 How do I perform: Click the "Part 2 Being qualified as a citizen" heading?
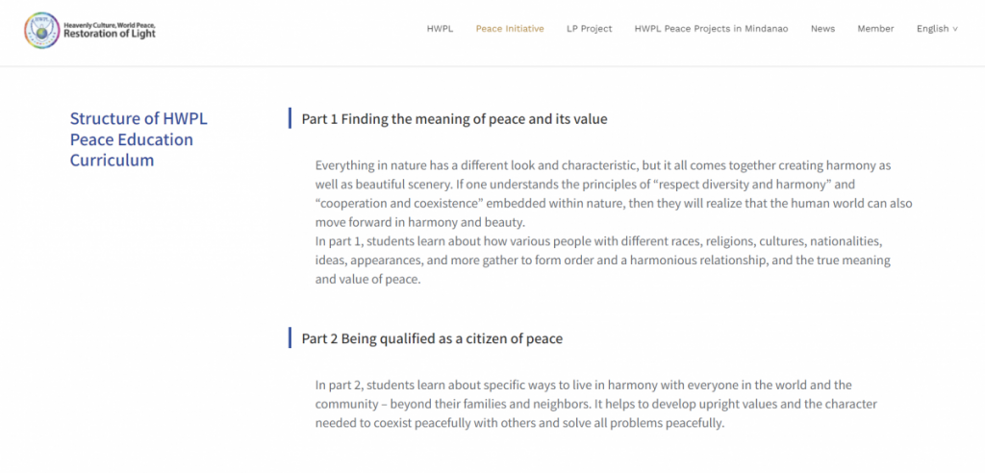(432, 338)
